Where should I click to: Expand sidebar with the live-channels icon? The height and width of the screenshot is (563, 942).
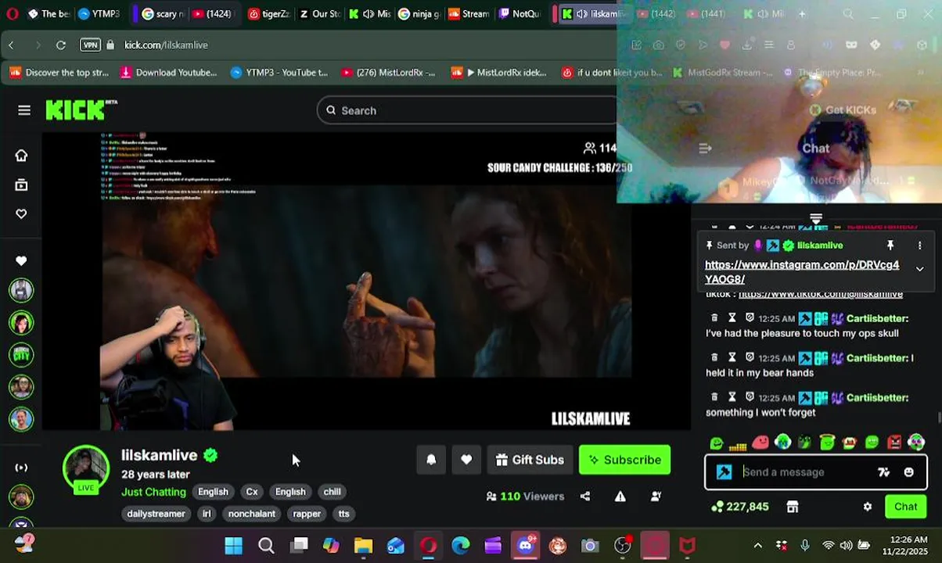[21, 468]
